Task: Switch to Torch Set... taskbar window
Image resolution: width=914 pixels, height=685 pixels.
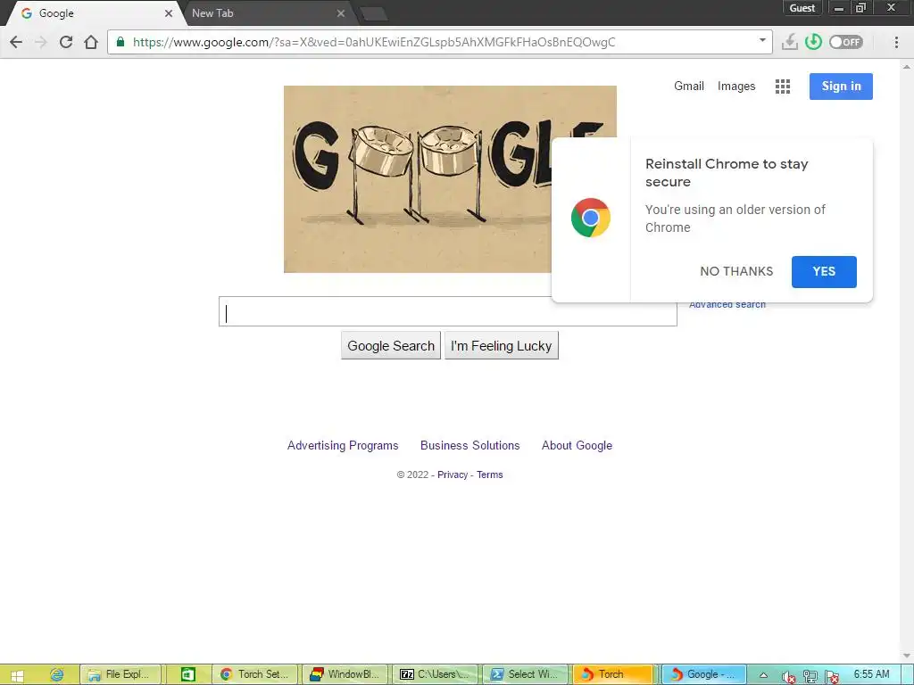Action: pyautogui.click(x=254, y=674)
